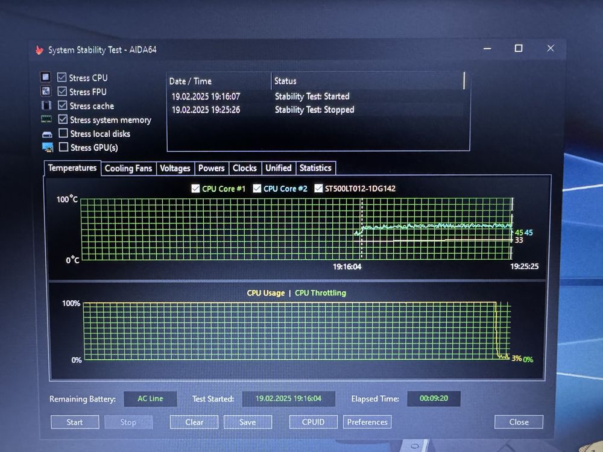Image resolution: width=603 pixels, height=452 pixels.
Task: Minimize the AIDA64 System Stability Test window
Action: [487, 48]
